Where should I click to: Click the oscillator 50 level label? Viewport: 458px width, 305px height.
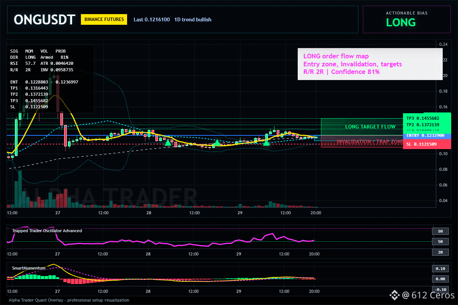pos(440,242)
